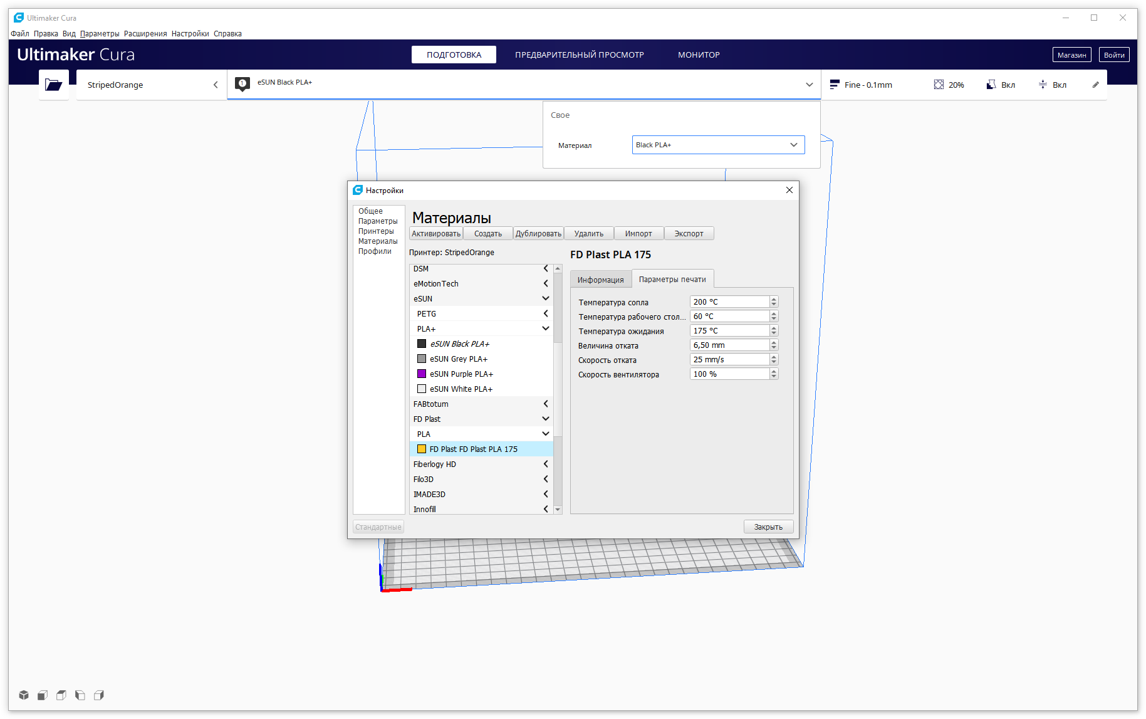Collapse the PLA+ material type
1146x719 pixels.
tap(546, 328)
